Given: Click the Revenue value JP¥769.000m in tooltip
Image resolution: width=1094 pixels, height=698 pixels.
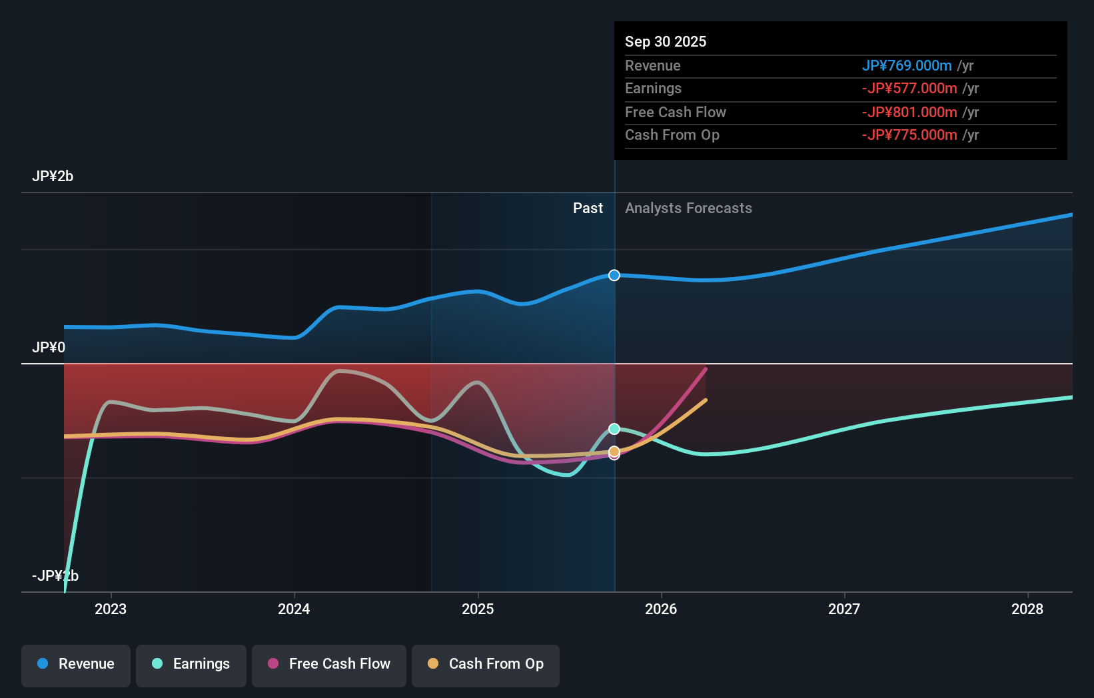Looking at the screenshot, I should (x=906, y=66).
